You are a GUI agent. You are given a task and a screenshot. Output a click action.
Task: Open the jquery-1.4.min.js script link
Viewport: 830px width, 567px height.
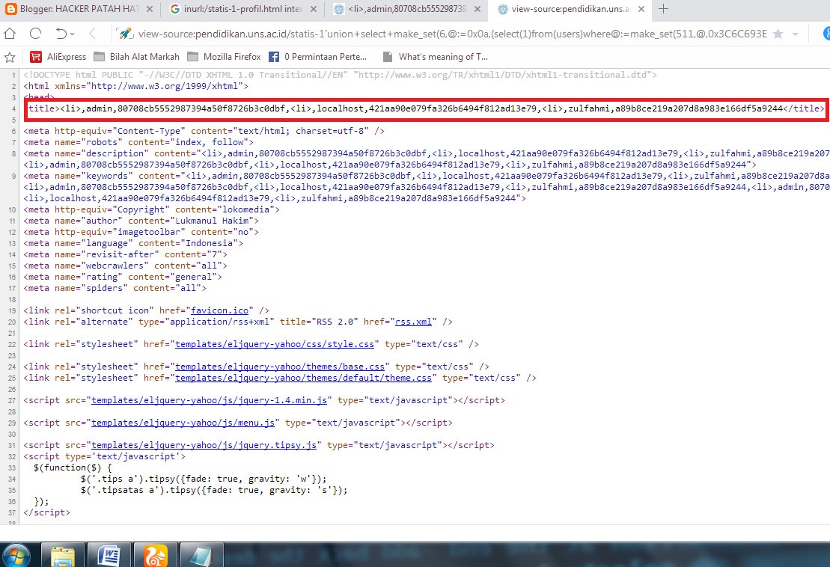click(x=209, y=400)
